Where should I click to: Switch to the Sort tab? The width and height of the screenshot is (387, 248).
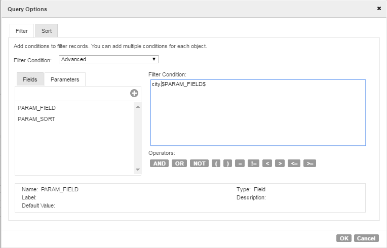pos(47,31)
